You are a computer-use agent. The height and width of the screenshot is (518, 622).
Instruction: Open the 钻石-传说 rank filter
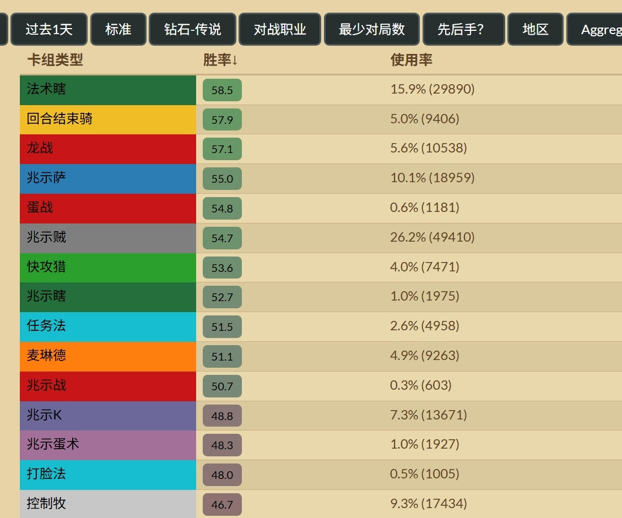click(192, 29)
